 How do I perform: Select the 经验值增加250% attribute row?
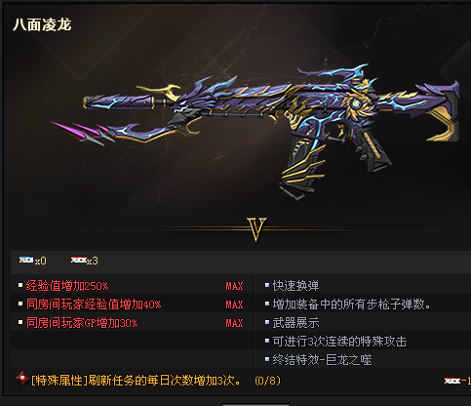[133, 286]
